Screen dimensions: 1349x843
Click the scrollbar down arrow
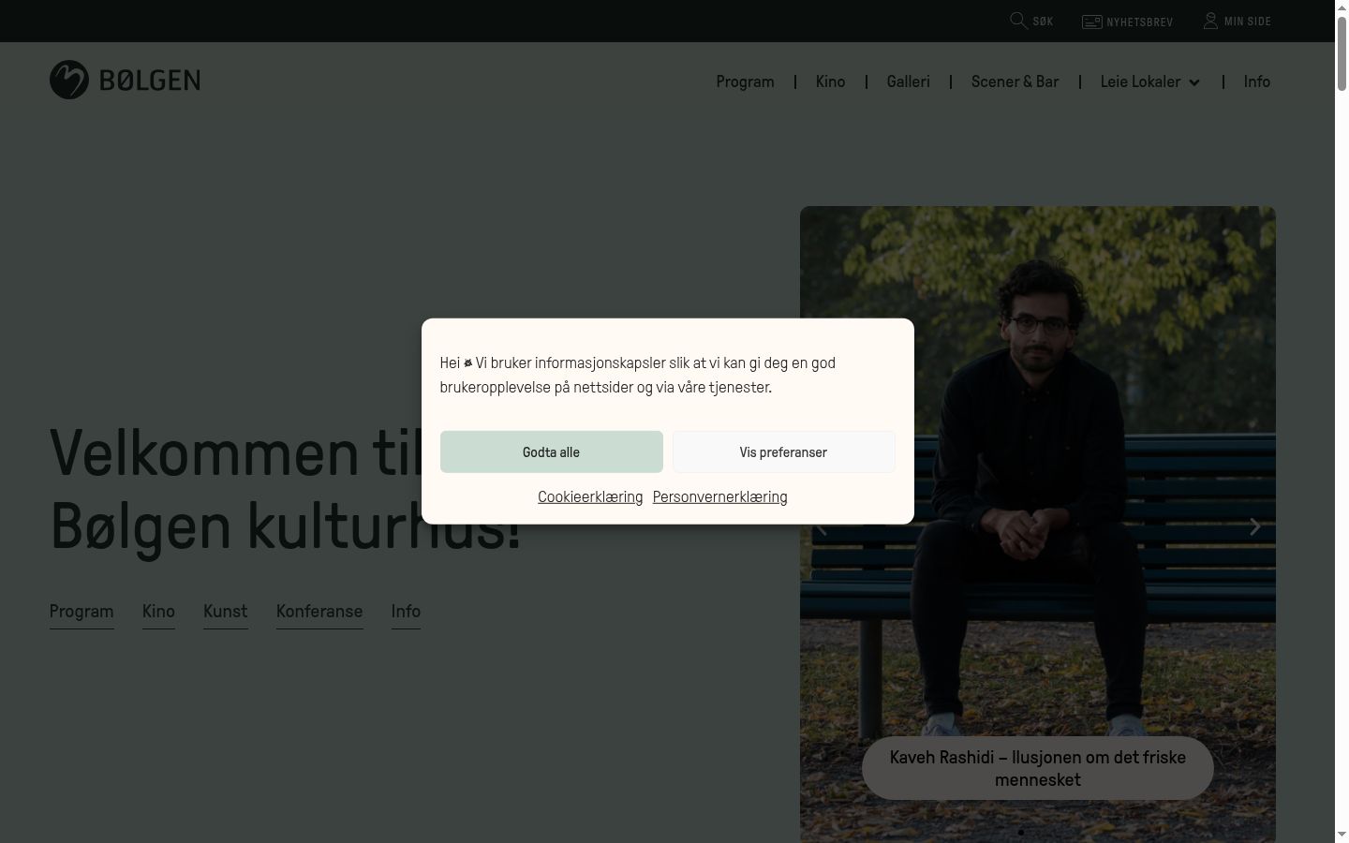pos(1342,835)
